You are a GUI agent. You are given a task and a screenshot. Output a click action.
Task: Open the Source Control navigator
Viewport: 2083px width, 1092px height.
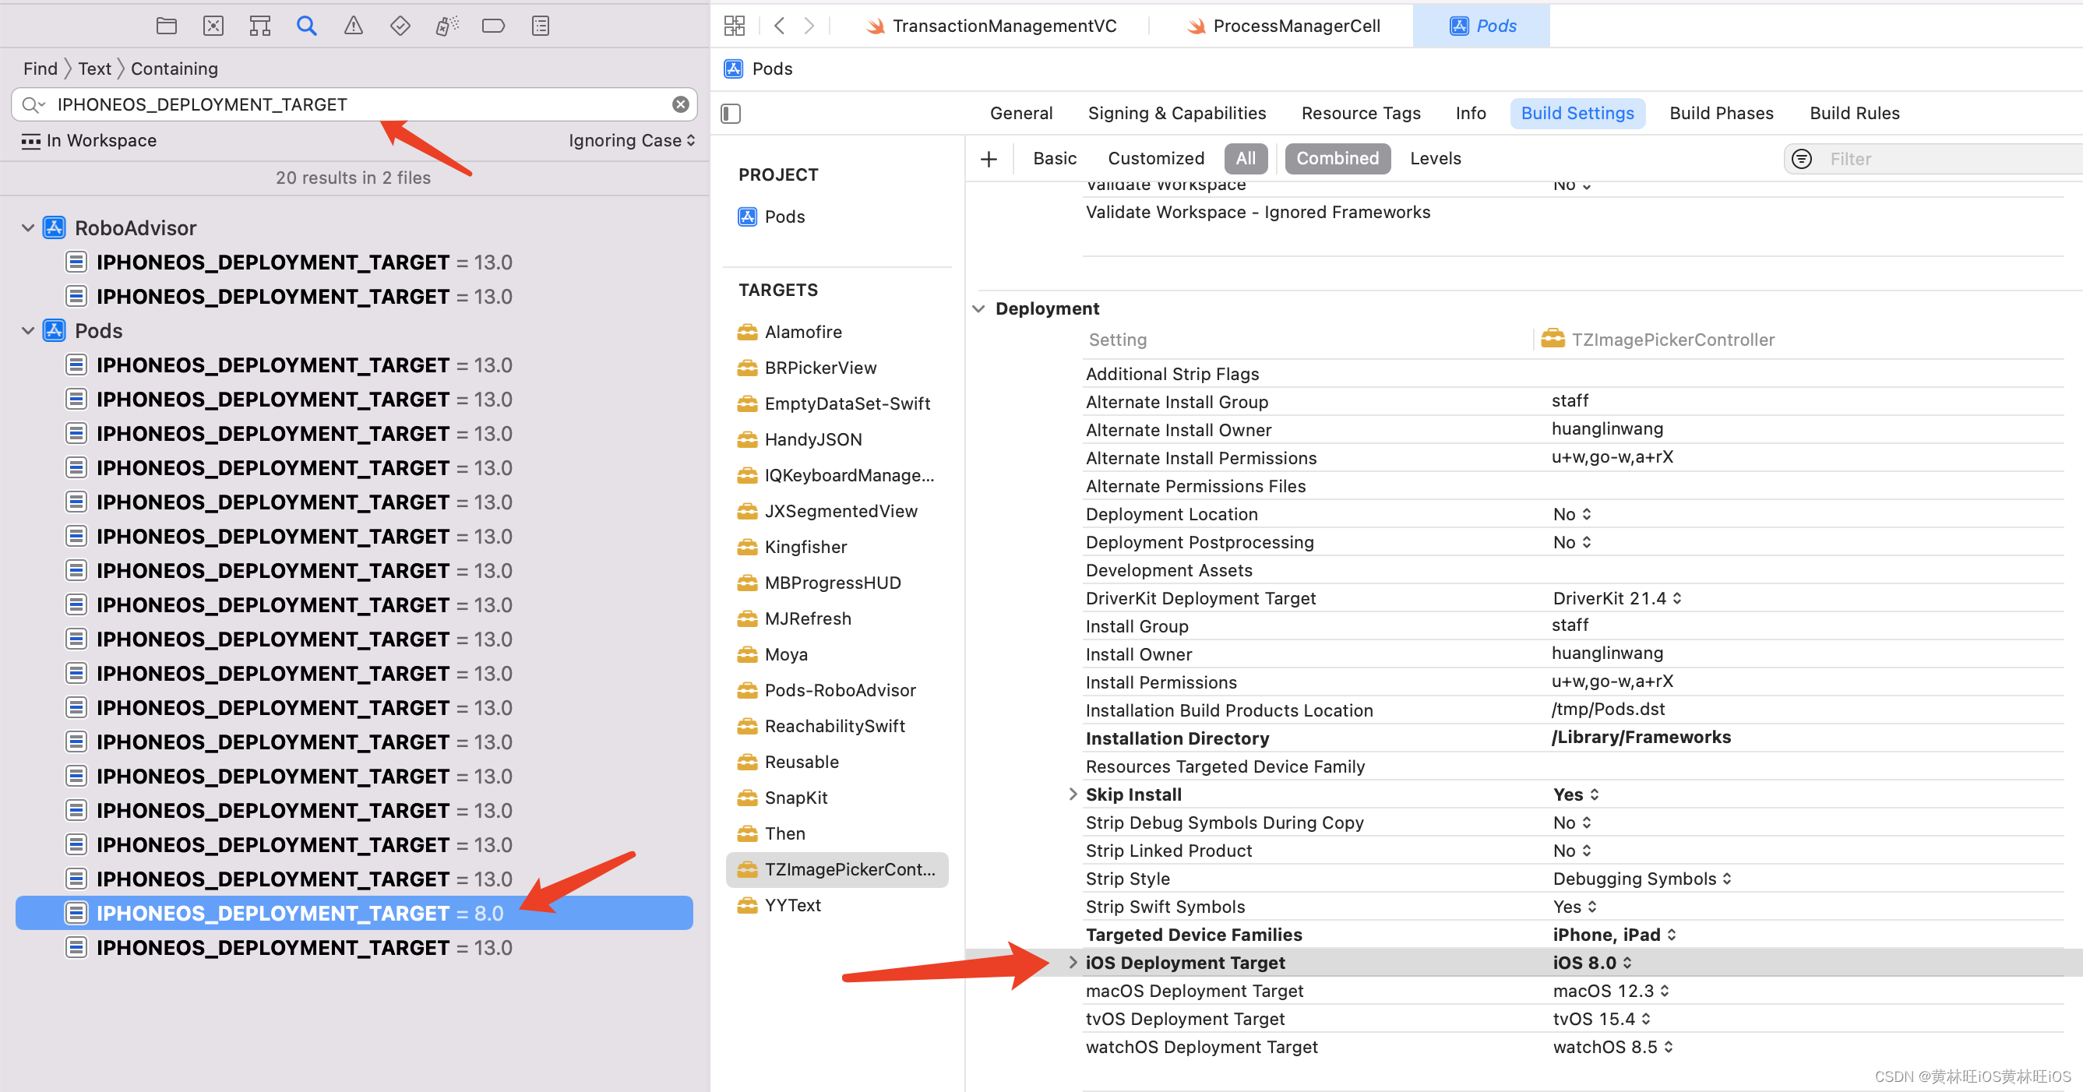pyautogui.click(x=213, y=25)
